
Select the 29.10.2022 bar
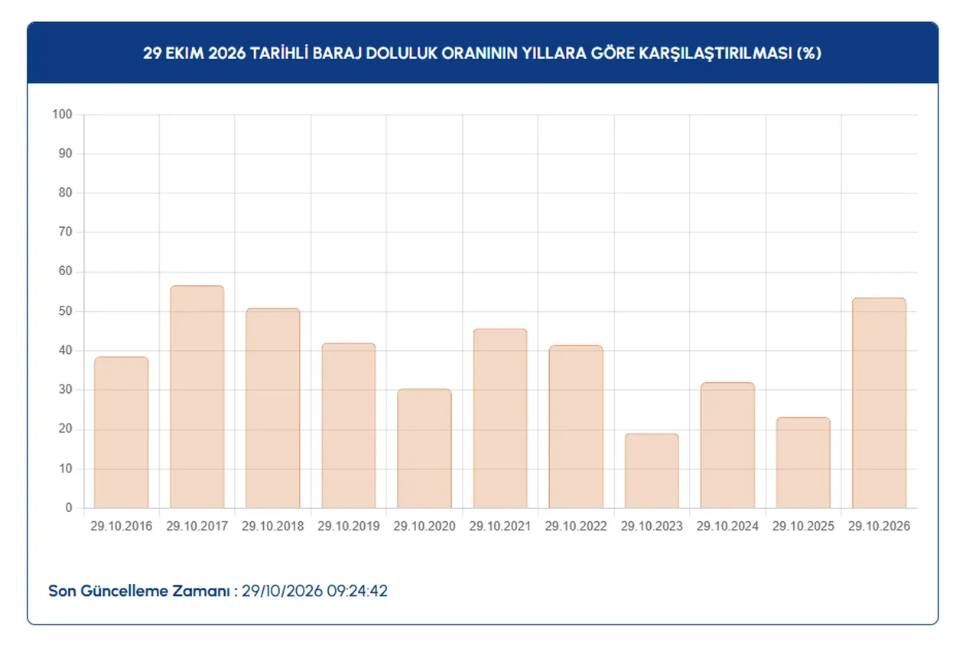(576, 427)
